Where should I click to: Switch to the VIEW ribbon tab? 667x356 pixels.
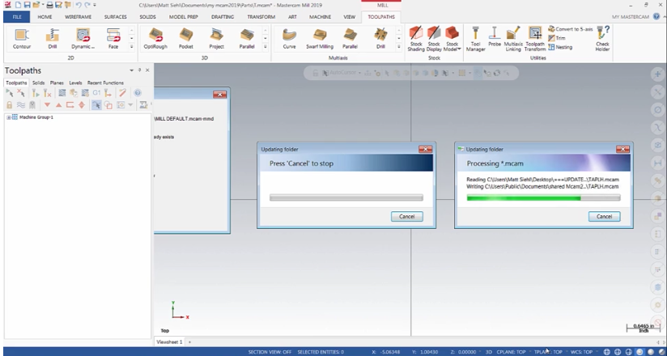tap(349, 17)
